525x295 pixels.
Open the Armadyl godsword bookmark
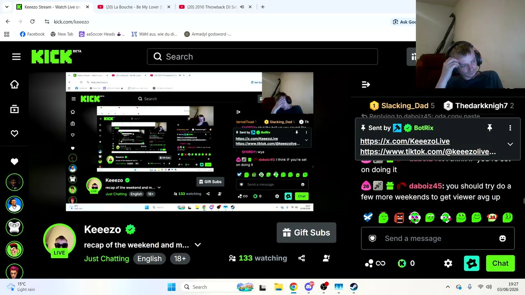208,34
